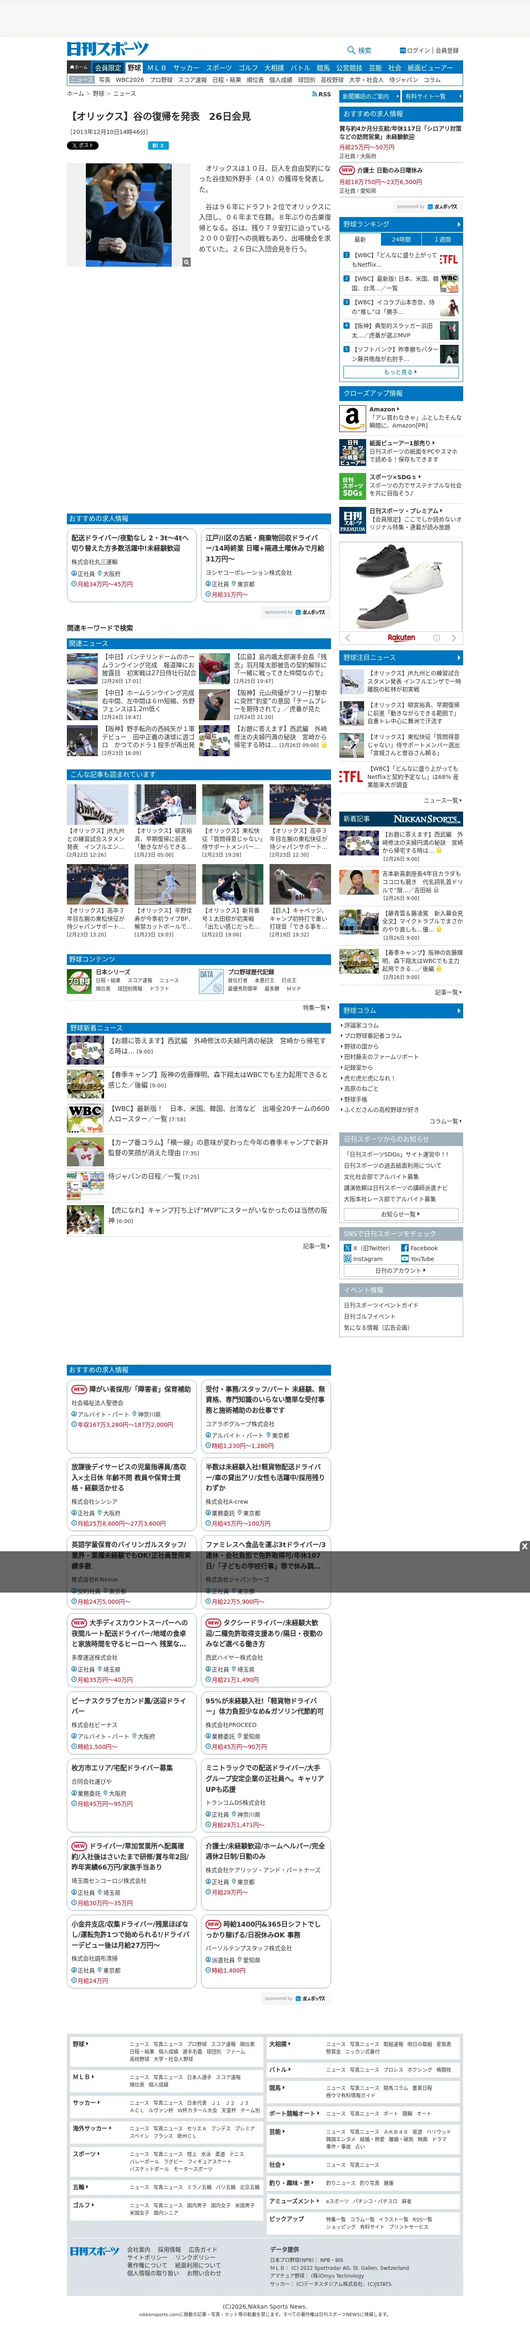Click the Rakuten ad previous arrow
Image resolution: width=530 pixels, height=2331 pixels.
point(347,637)
